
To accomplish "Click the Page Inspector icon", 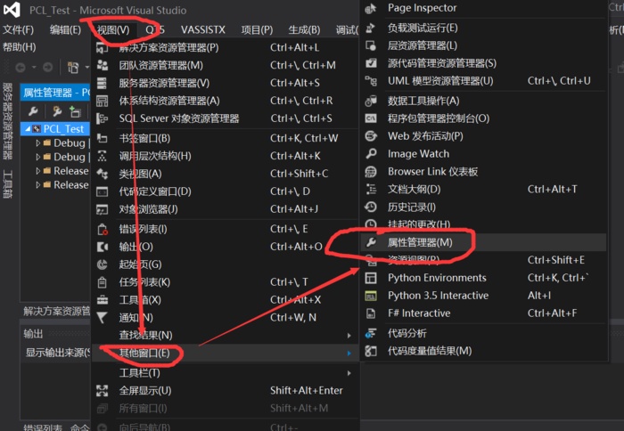I will click(371, 8).
